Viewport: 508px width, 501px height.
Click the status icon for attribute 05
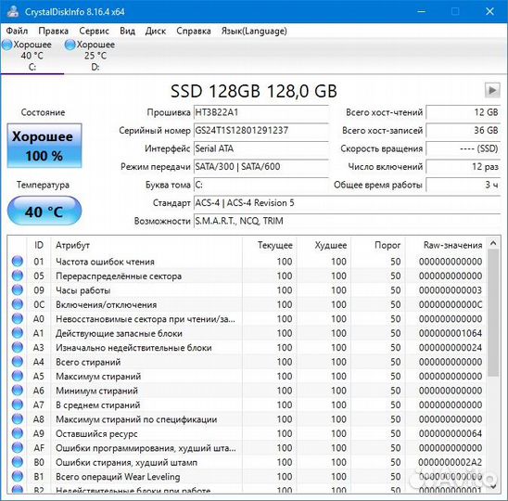click(18, 276)
